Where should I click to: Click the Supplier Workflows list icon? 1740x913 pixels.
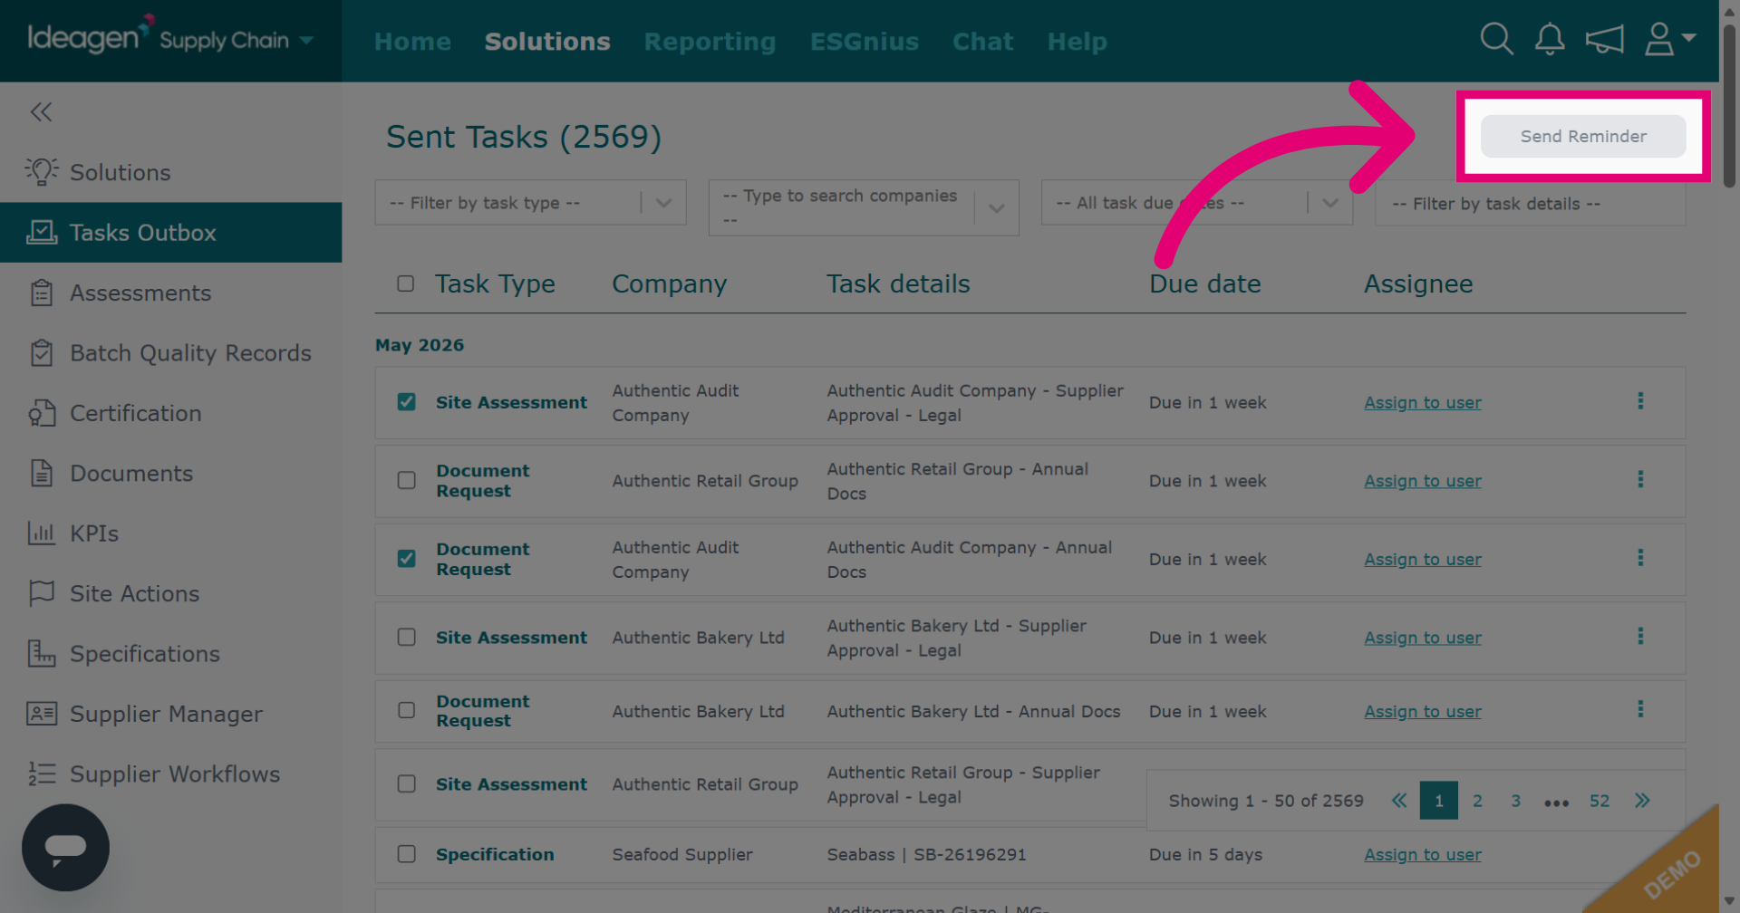click(x=41, y=774)
